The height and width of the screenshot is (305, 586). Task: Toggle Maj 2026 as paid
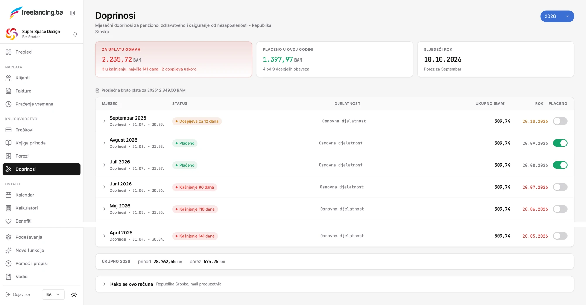tap(560, 209)
